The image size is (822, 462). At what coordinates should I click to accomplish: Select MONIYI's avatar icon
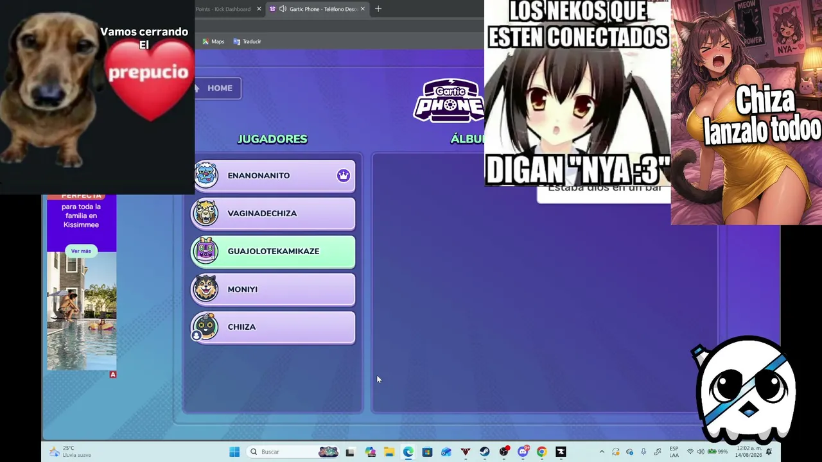(x=206, y=289)
